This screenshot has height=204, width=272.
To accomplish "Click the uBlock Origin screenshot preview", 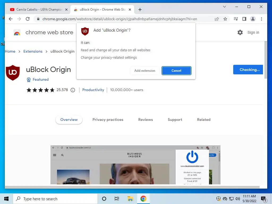I will click(135, 165).
